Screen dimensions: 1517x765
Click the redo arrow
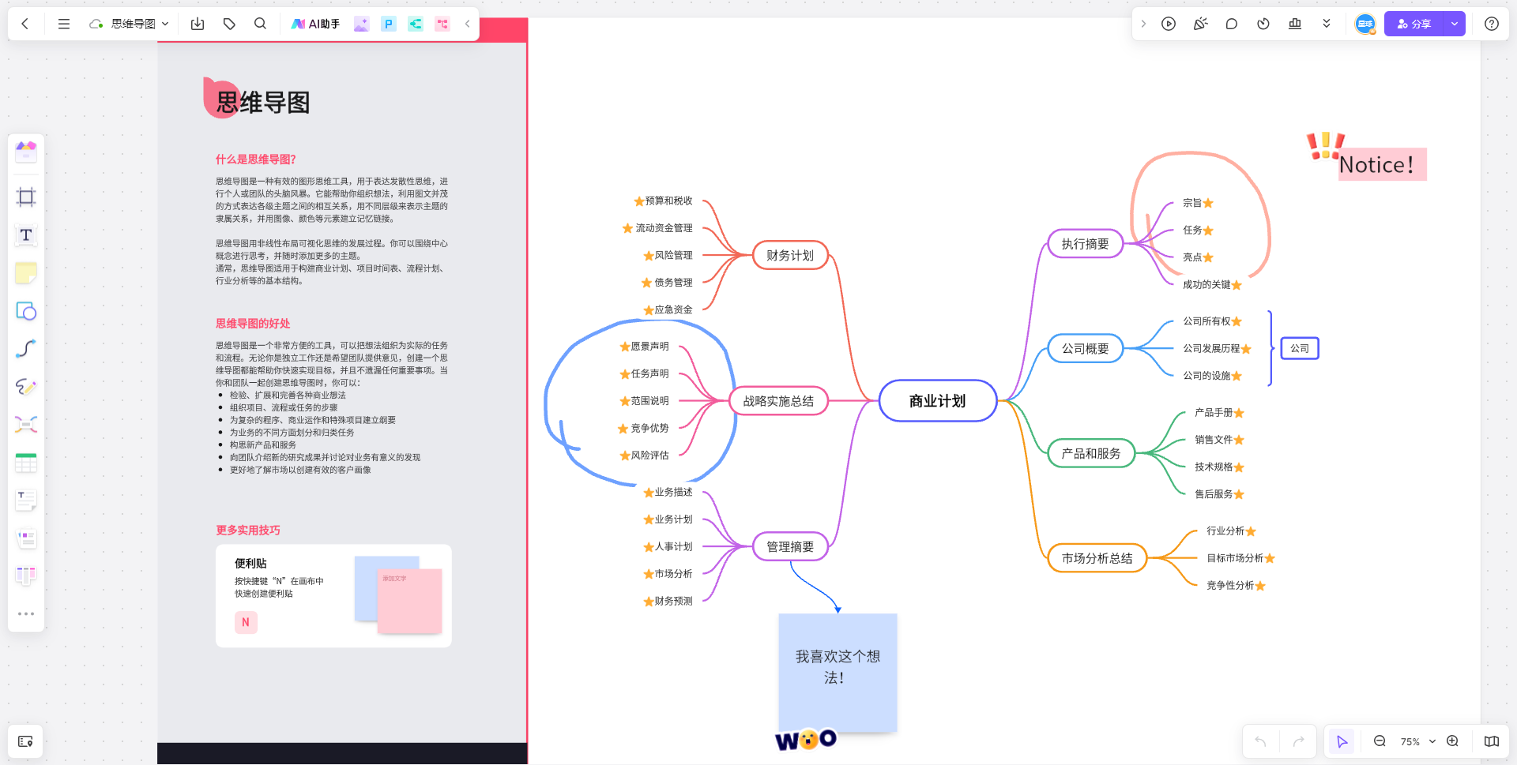point(1298,741)
